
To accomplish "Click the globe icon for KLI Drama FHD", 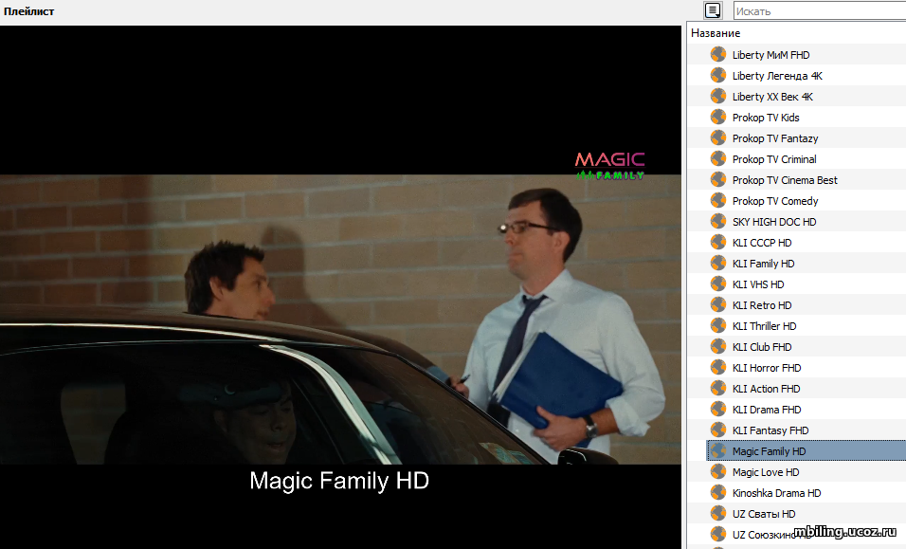I will tap(718, 410).
